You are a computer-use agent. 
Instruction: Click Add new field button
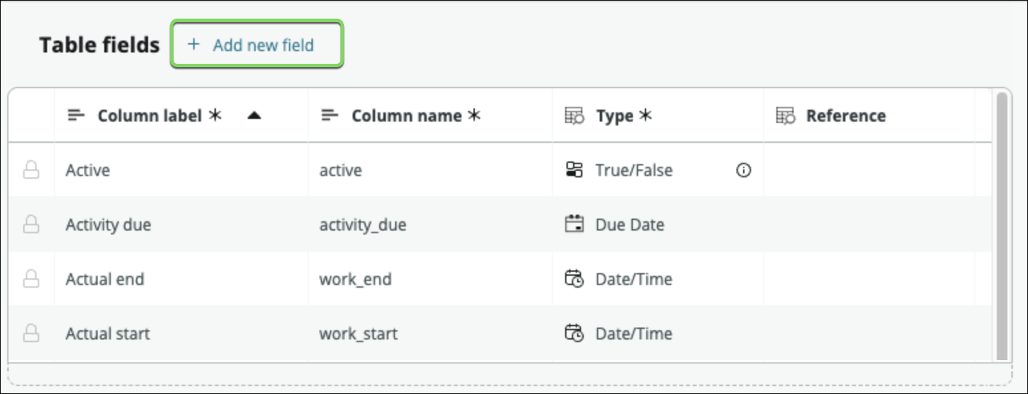[257, 45]
